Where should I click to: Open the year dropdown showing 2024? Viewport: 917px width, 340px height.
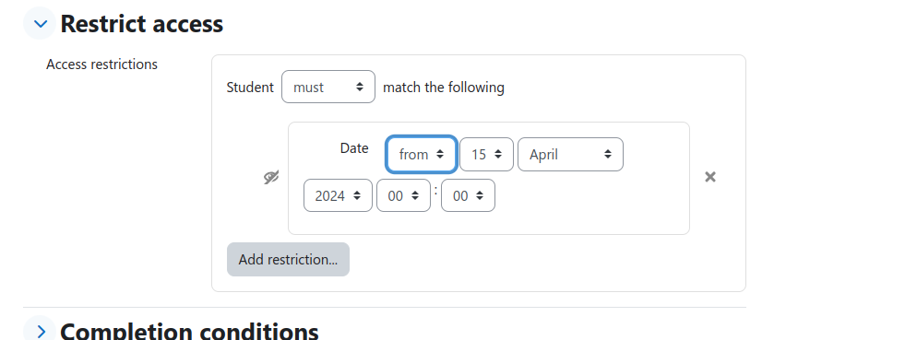pyautogui.click(x=338, y=195)
